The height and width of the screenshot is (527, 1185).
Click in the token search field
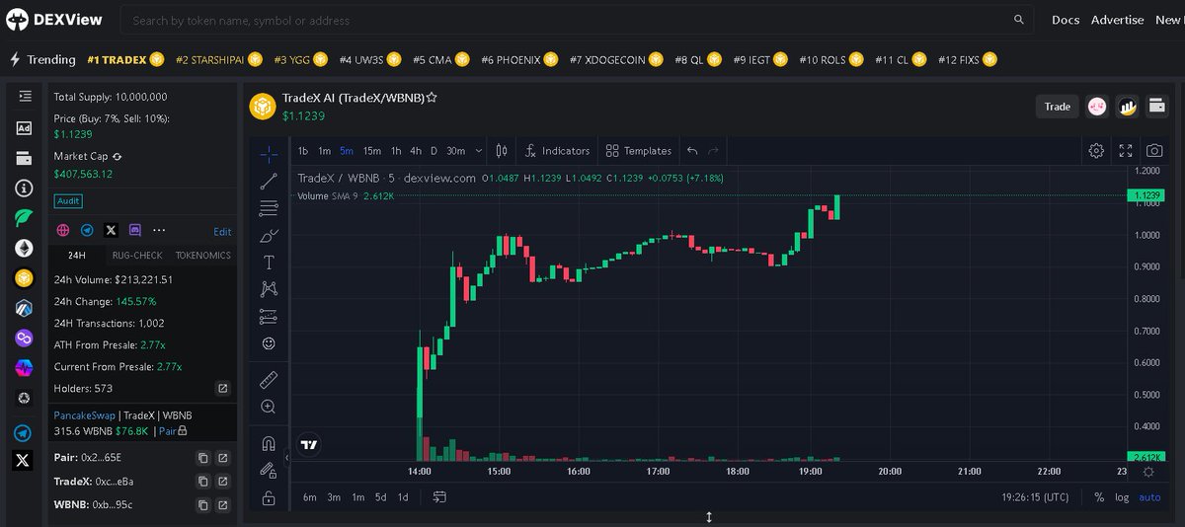coord(575,20)
